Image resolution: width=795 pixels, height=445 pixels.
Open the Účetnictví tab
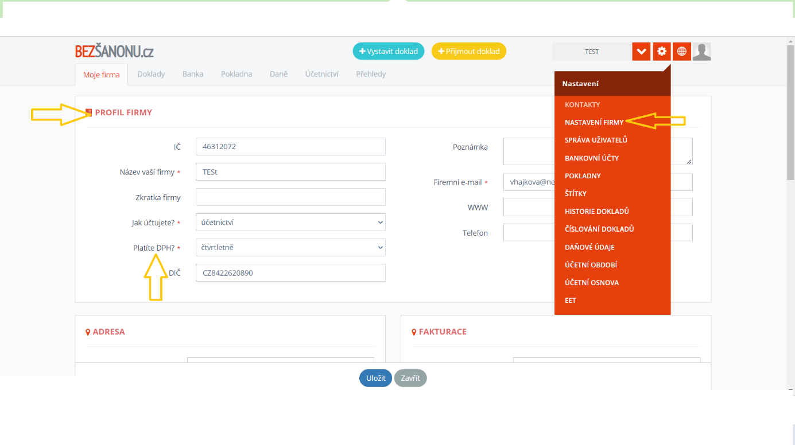click(322, 74)
